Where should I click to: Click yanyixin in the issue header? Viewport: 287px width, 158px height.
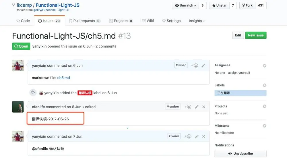point(39,46)
